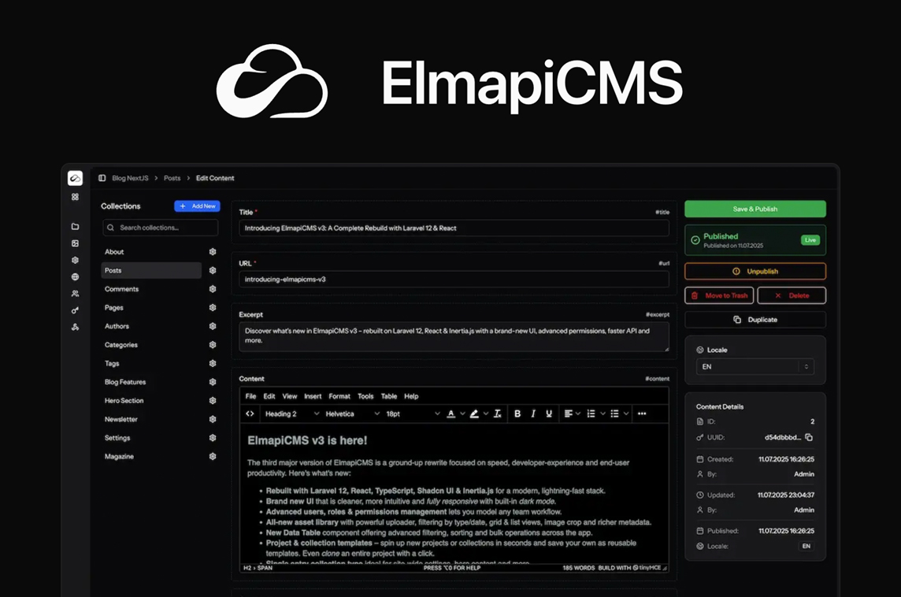The width and height of the screenshot is (901, 597).
Task: Open settings gear for About collection
Action: [x=213, y=252]
